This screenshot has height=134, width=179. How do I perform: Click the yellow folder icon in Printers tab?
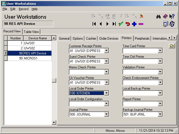(x=172, y=46)
